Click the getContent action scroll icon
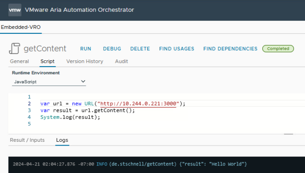The image size is (305, 173). click(14, 49)
